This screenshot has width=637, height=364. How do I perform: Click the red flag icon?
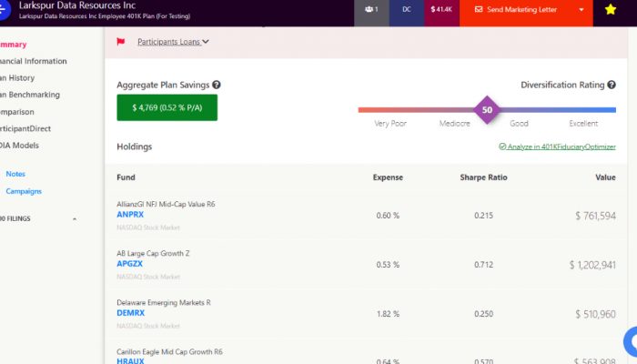click(x=120, y=42)
